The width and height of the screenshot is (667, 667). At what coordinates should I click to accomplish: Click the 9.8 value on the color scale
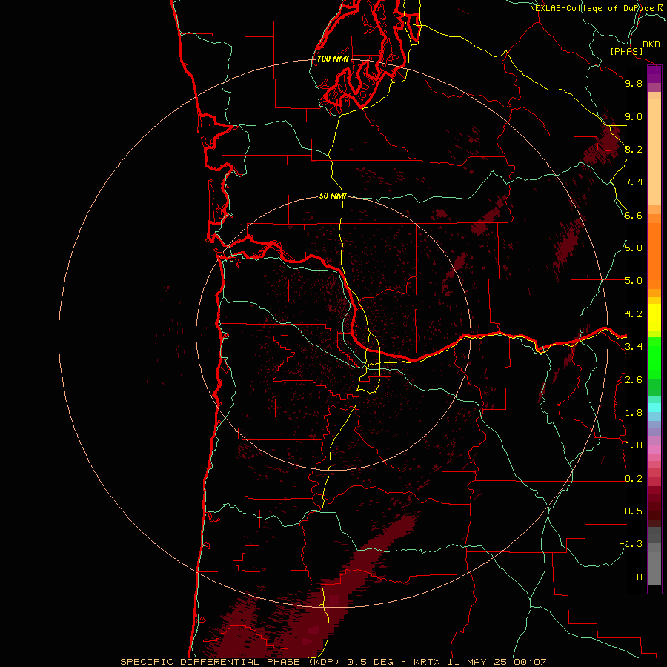click(634, 83)
